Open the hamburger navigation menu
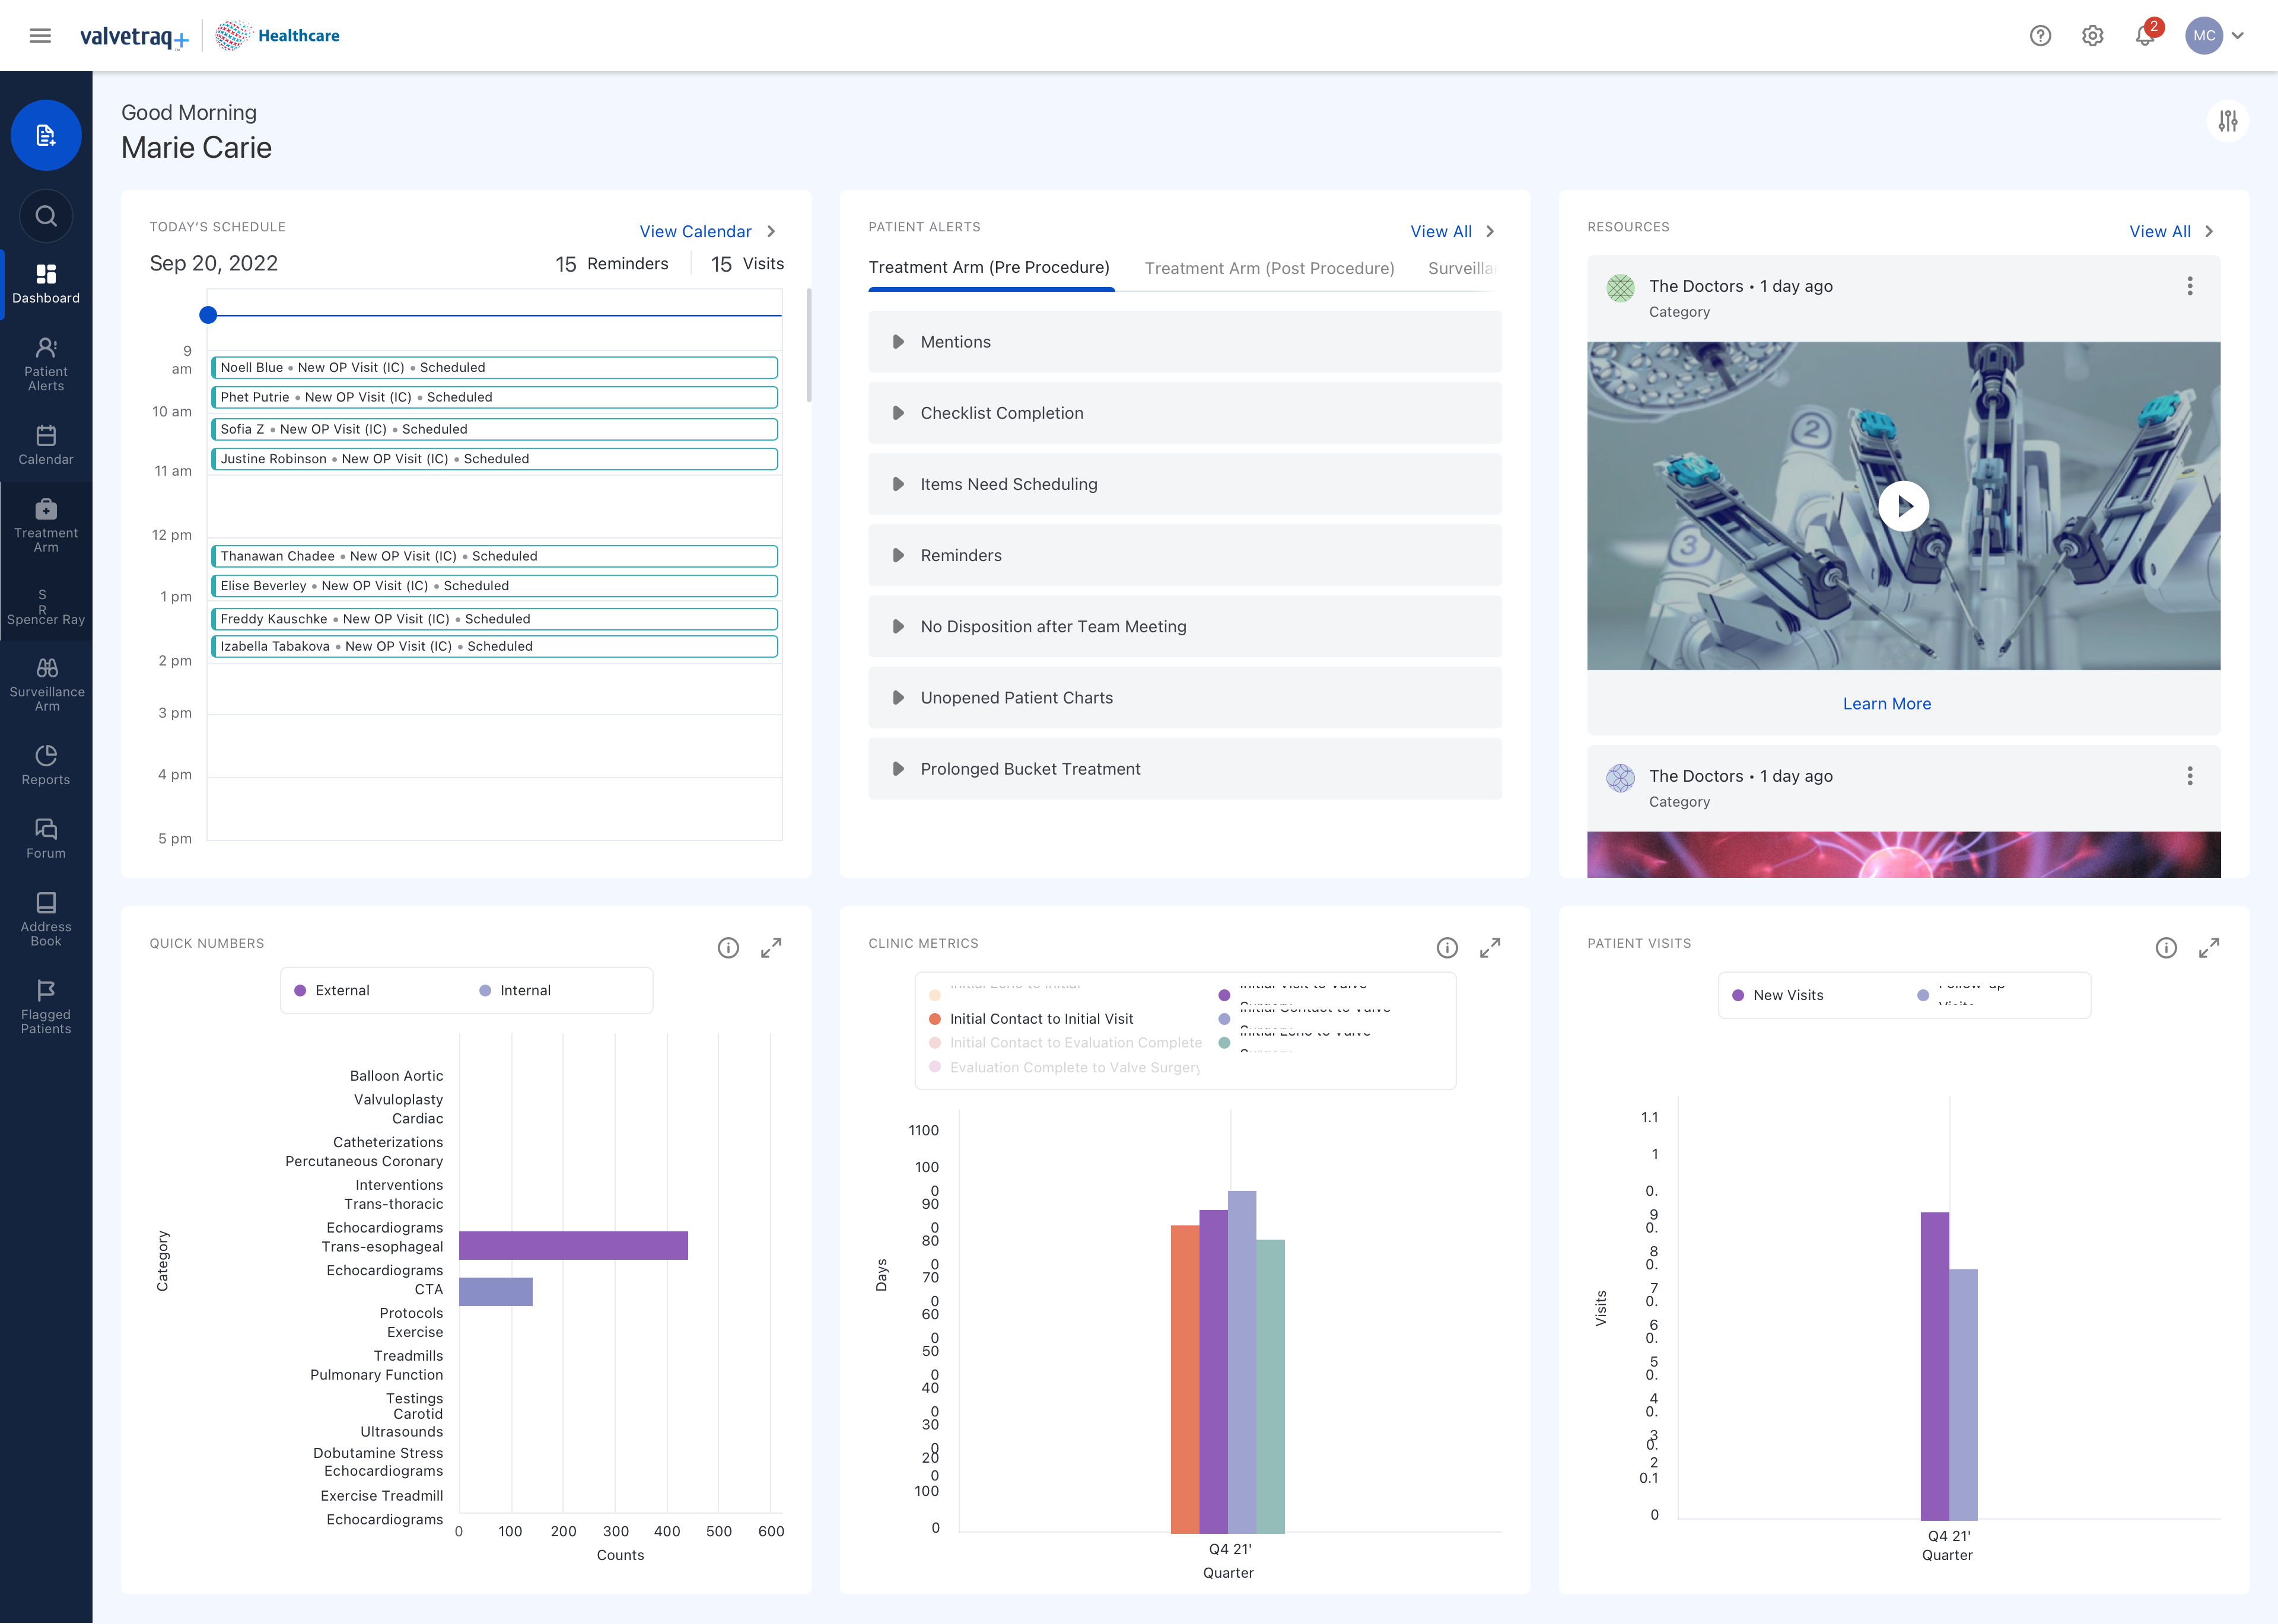 [40, 35]
